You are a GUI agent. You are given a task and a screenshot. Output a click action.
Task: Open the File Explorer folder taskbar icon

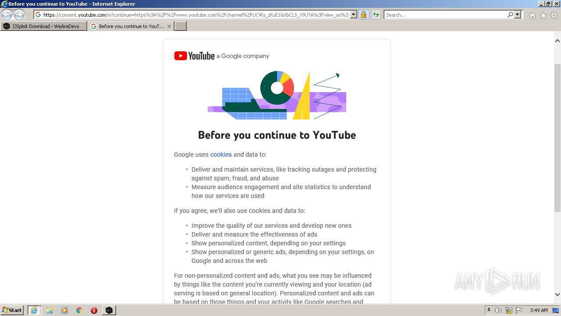50,310
